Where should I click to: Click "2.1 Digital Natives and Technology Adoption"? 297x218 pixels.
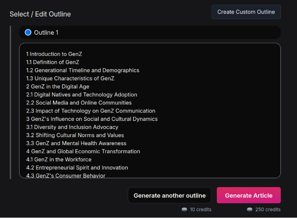coord(81,95)
